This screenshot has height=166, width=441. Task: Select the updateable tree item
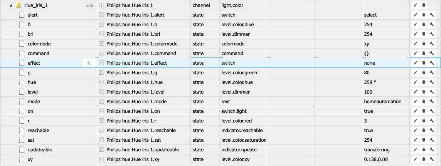point(40,150)
